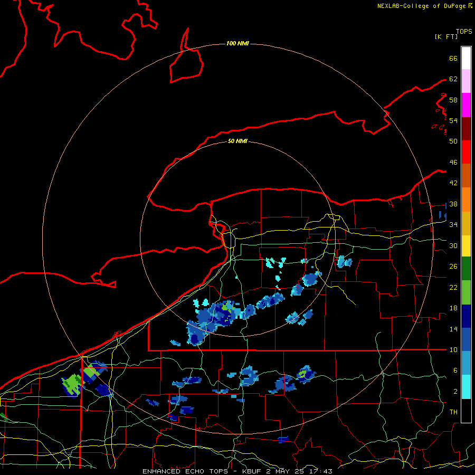Viewport: 475px width, 475px height.
Task: Click the legend value "38"
Action: [453, 204]
